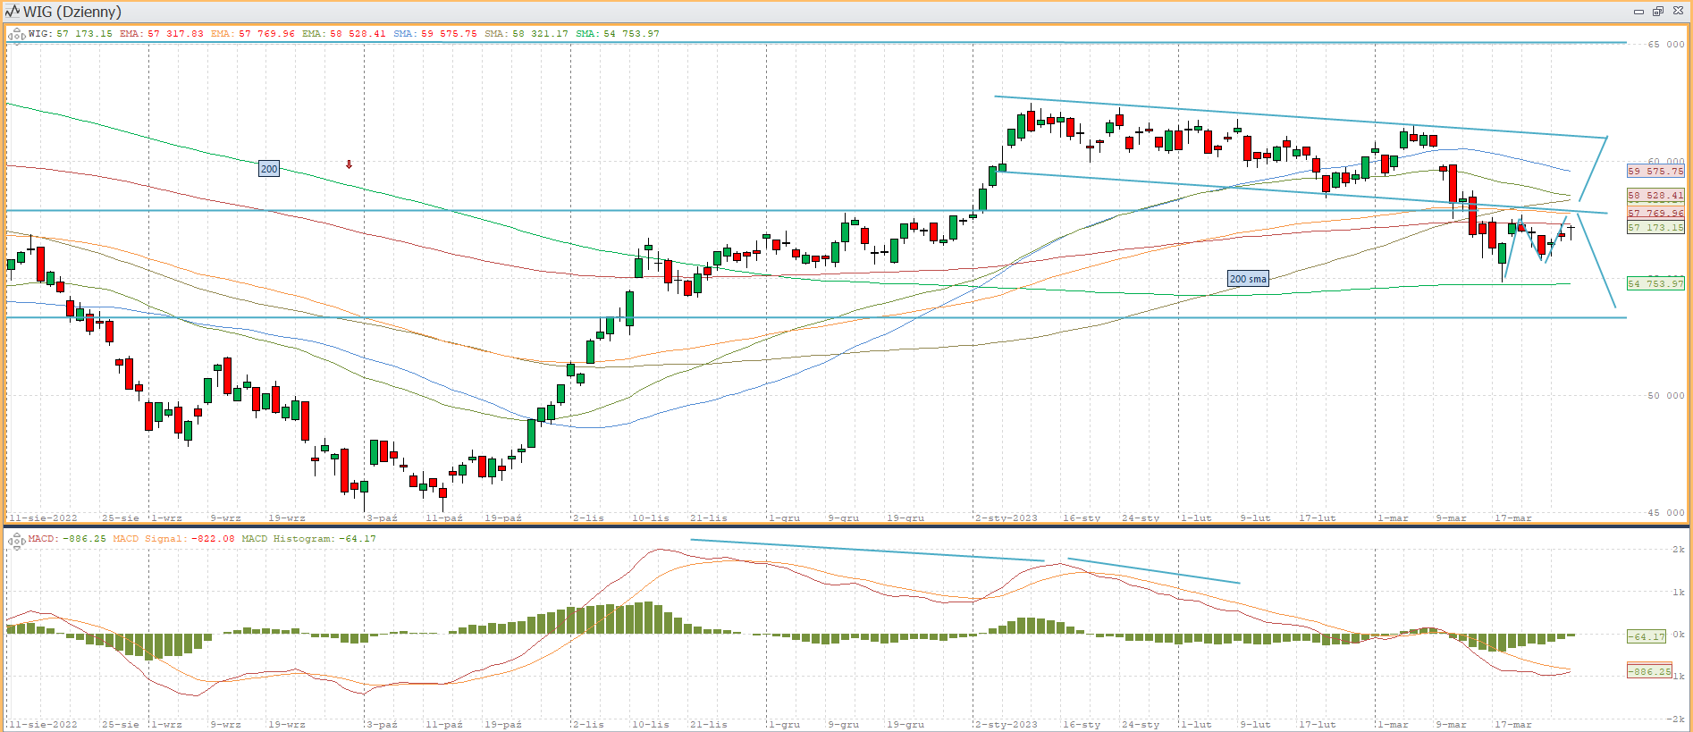Image resolution: width=1693 pixels, height=732 pixels.
Task: Select the small red down arrow marker
Action: [349, 164]
